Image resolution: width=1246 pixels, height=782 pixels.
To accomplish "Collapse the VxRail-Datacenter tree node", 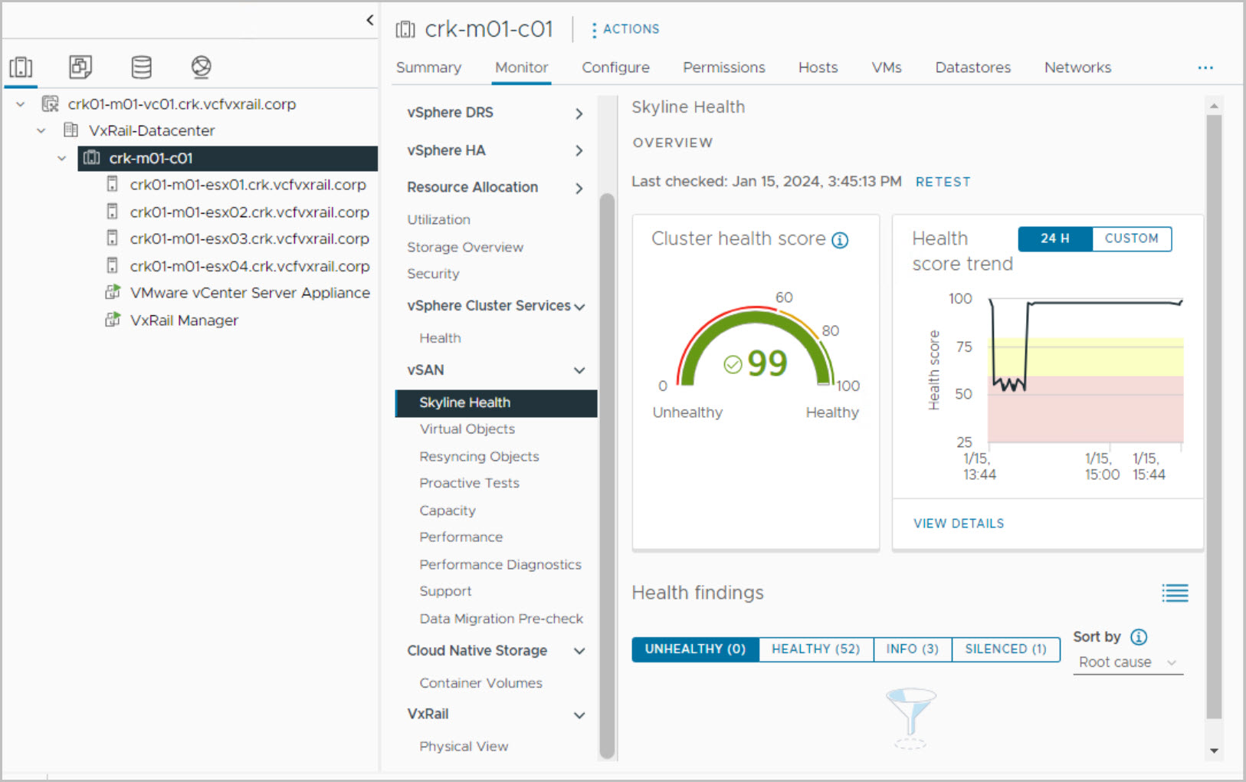I will (x=41, y=131).
